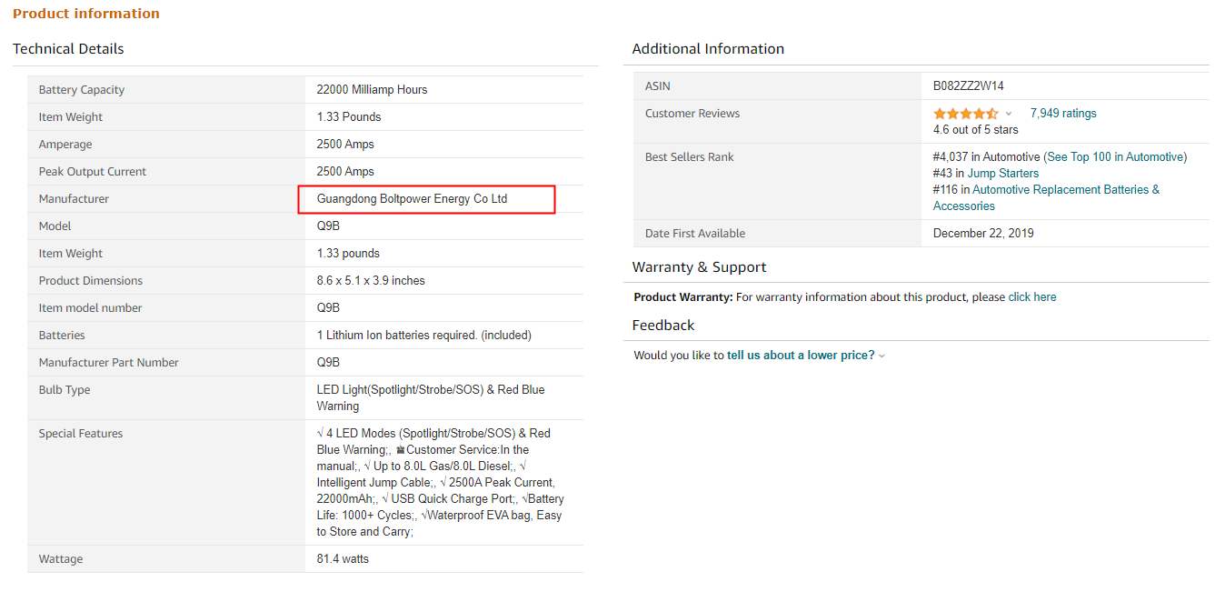Open the 7,949 ratings link
Screen dimensions: 1225x602
pos(1062,114)
